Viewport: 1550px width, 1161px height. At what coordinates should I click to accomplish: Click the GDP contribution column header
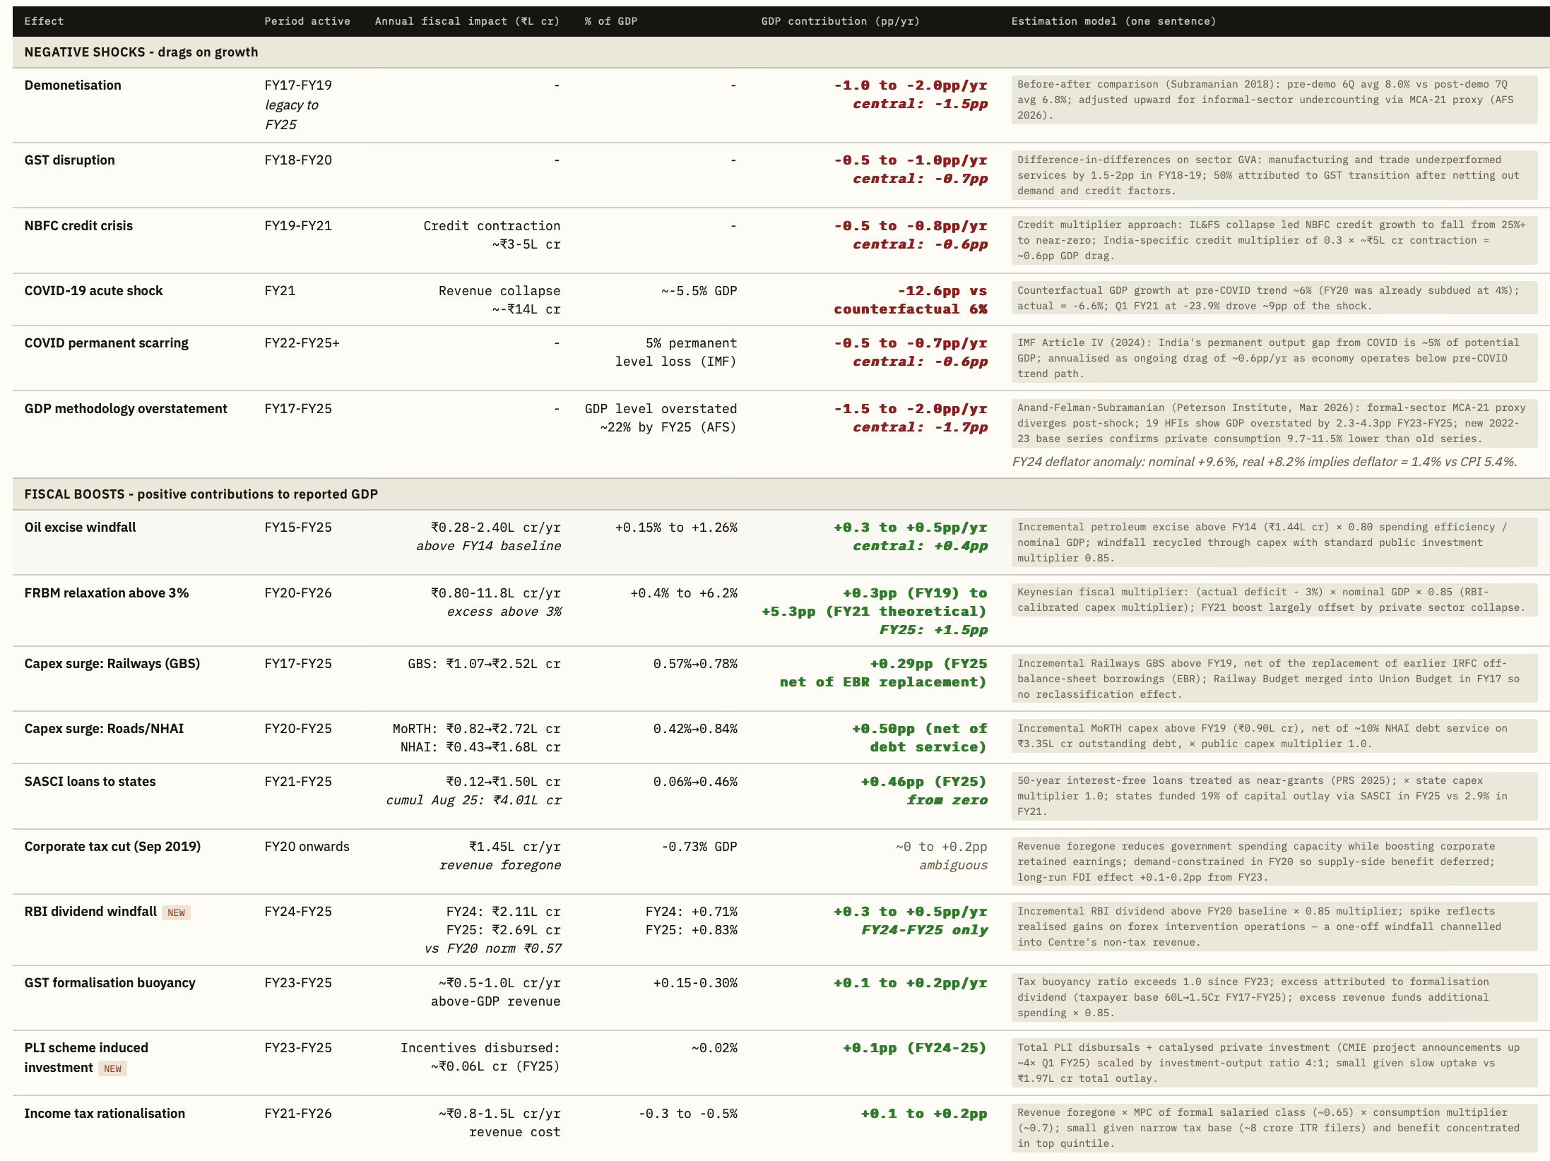coord(840,21)
